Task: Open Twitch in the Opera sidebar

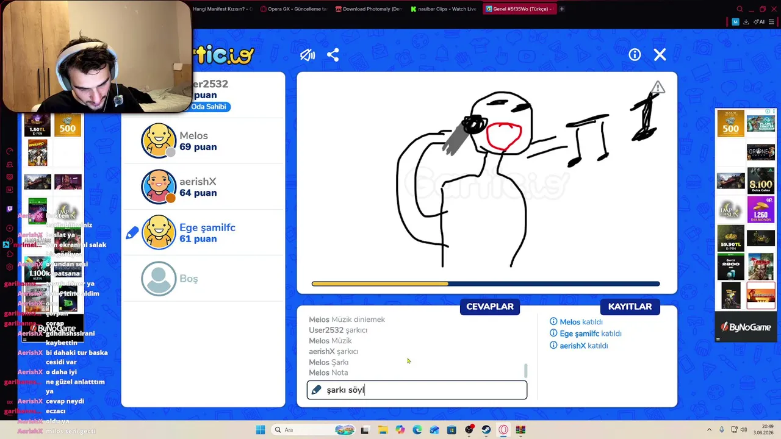Action: (x=9, y=209)
